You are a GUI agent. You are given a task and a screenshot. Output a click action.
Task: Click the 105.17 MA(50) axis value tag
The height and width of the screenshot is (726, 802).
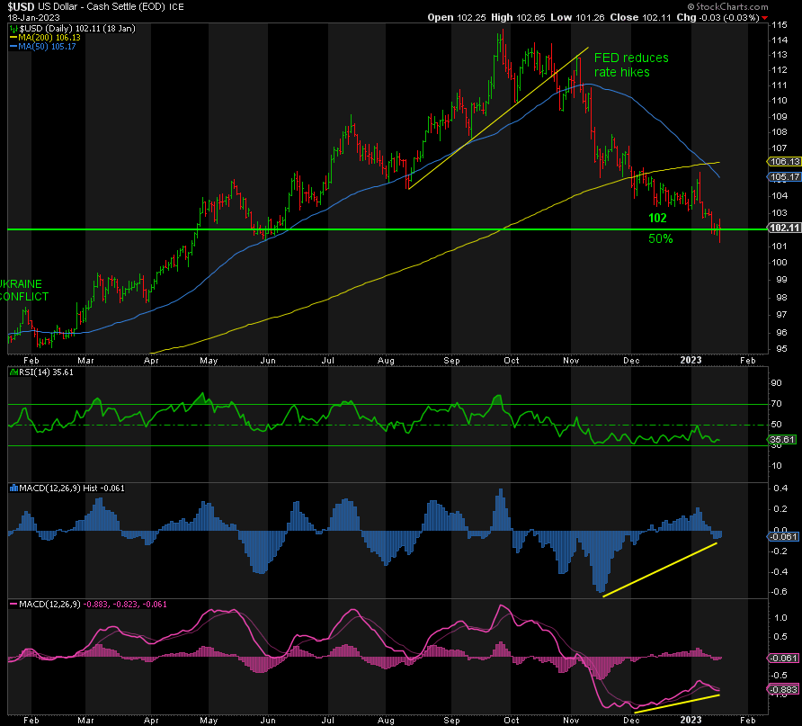pos(783,177)
